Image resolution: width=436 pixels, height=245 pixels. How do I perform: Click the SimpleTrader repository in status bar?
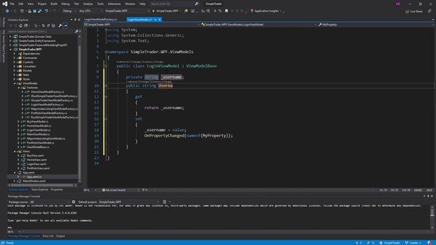(x=390, y=243)
